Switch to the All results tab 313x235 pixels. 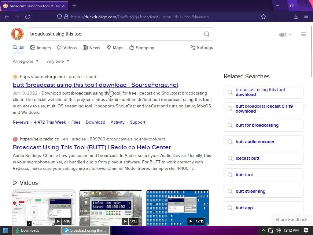click(19, 48)
